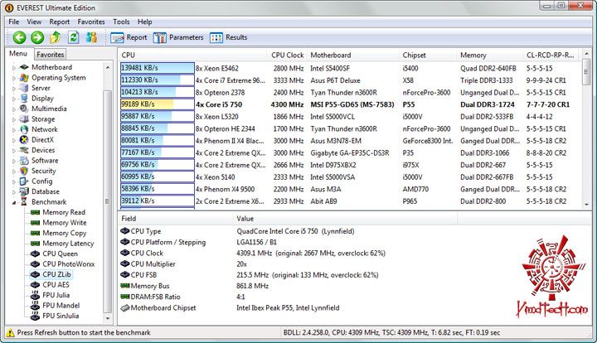Switch to the Favorites tab

[51, 55]
